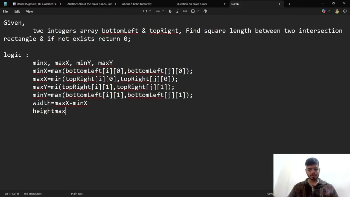Click the line starting 'maxY=mi(topRight'
350x197 pixels.
pyautogui.click(x=103, y=87)
